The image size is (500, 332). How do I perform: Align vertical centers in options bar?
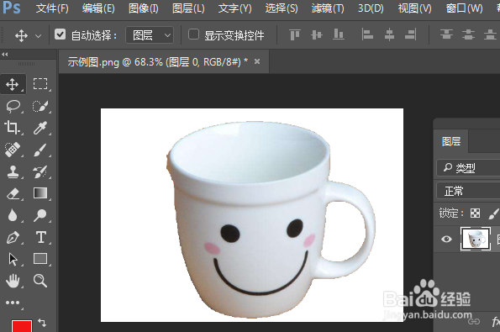click(317, 34)
